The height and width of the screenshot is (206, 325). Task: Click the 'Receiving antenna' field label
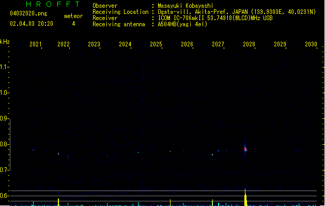pos(119,24)
